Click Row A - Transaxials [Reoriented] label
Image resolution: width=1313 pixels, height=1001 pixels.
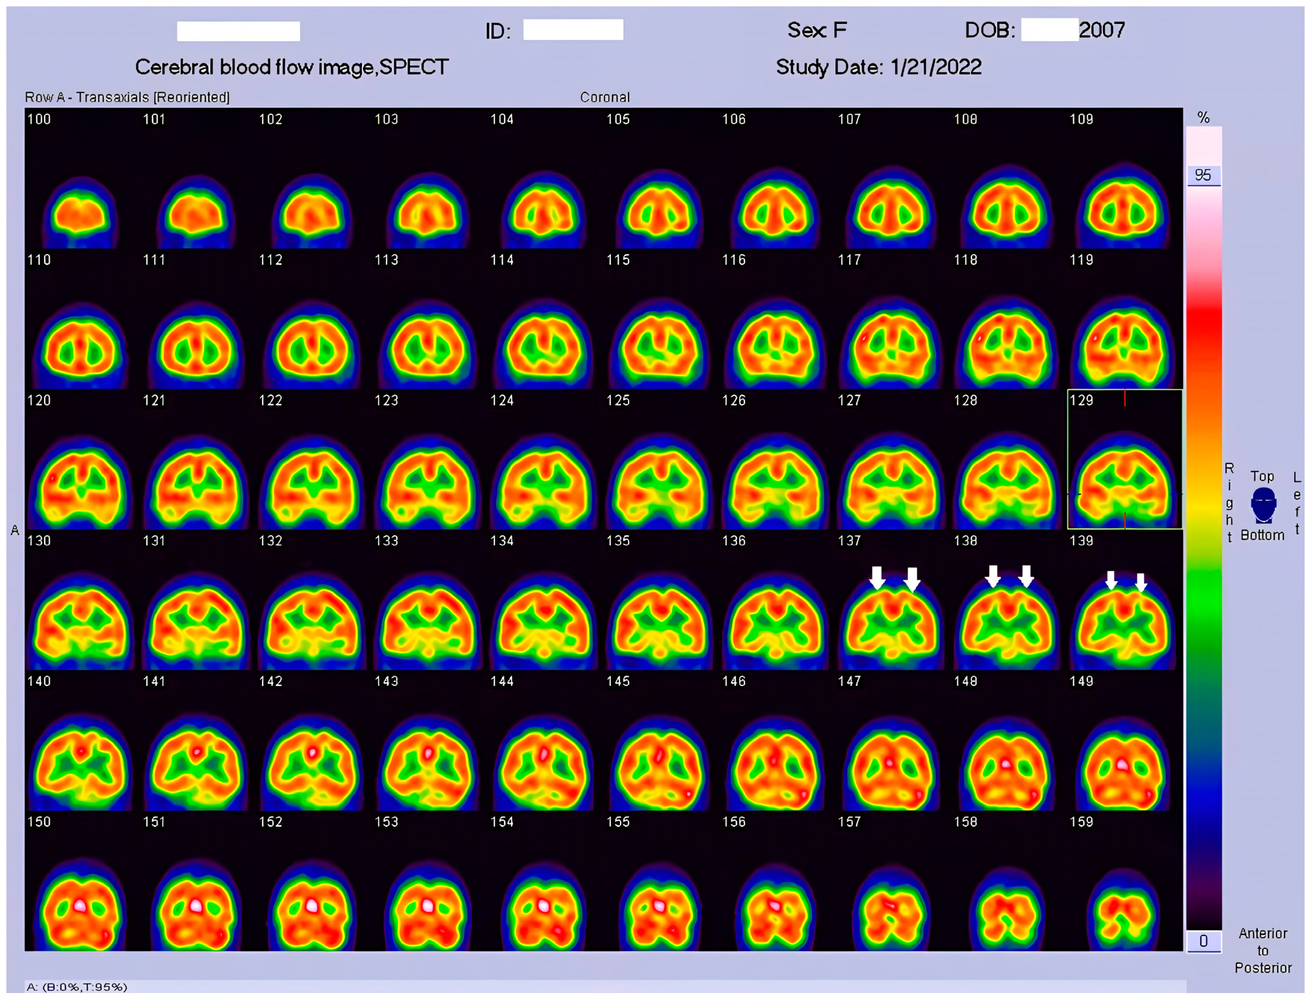[x=127, y=97]
